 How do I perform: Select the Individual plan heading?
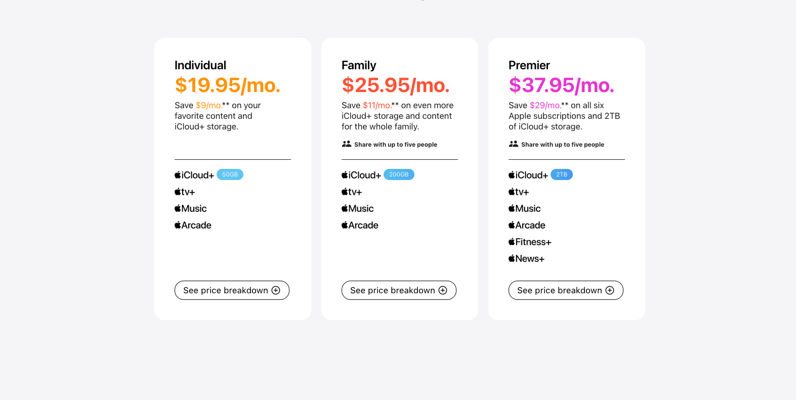point(200,65)
